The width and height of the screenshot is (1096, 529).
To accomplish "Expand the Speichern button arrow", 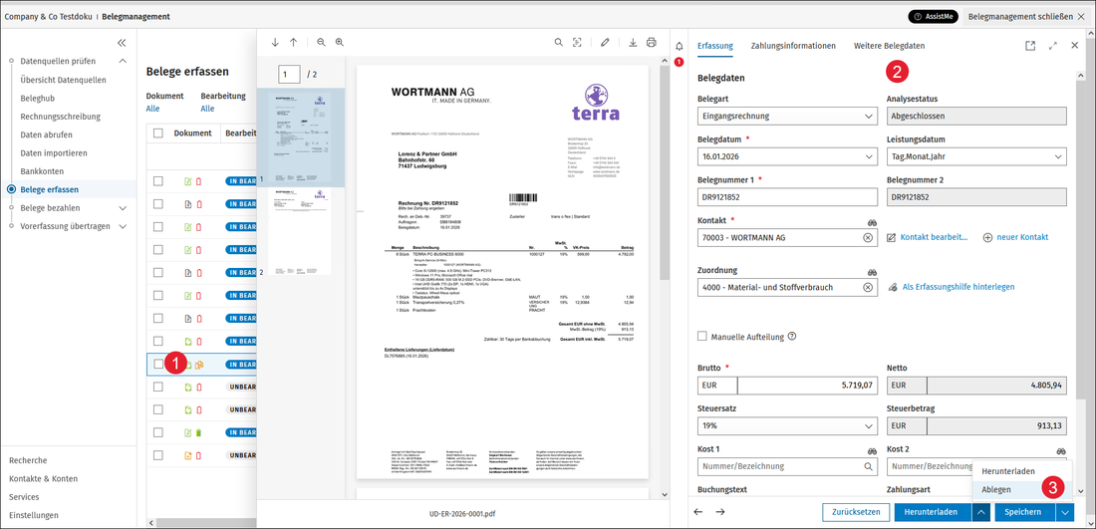I will click(1064, 512).
